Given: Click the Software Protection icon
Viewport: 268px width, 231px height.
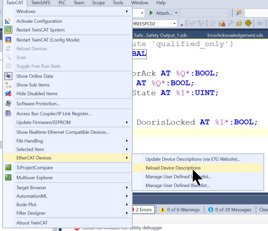Looking at the screenshot, I should click(8, 103).
